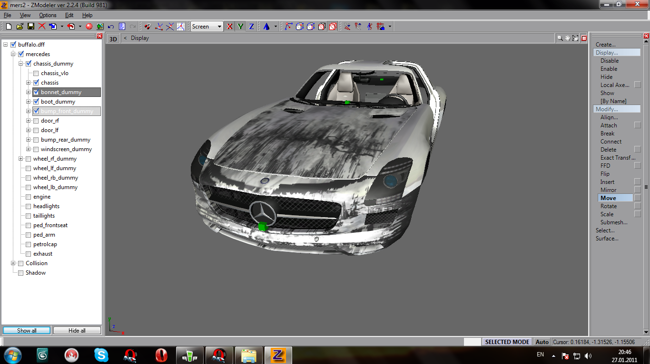Click the pan hand icon in viewport header
This screenshot has height=364, width=650.
[568, 38]
